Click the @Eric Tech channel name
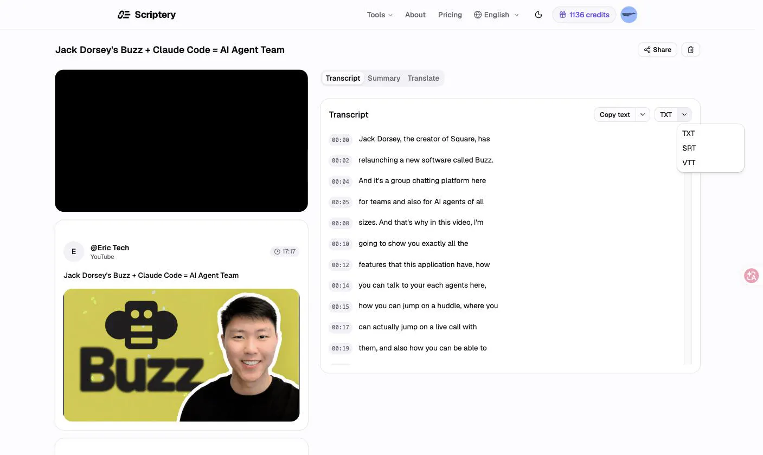This screenshot has height=455, width=763. click(110, 248)
